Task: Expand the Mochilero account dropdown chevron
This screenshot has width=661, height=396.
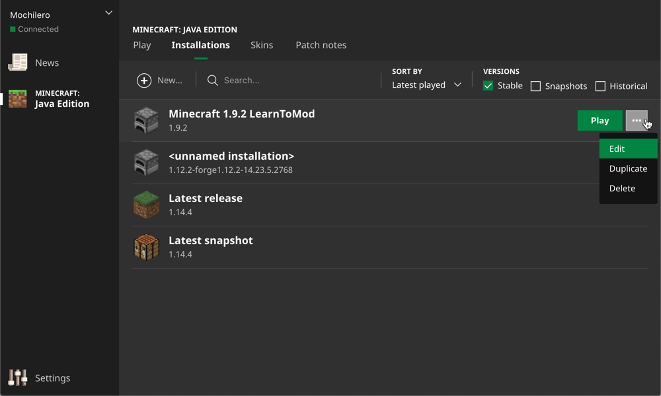Action: [x=109, y=13]
